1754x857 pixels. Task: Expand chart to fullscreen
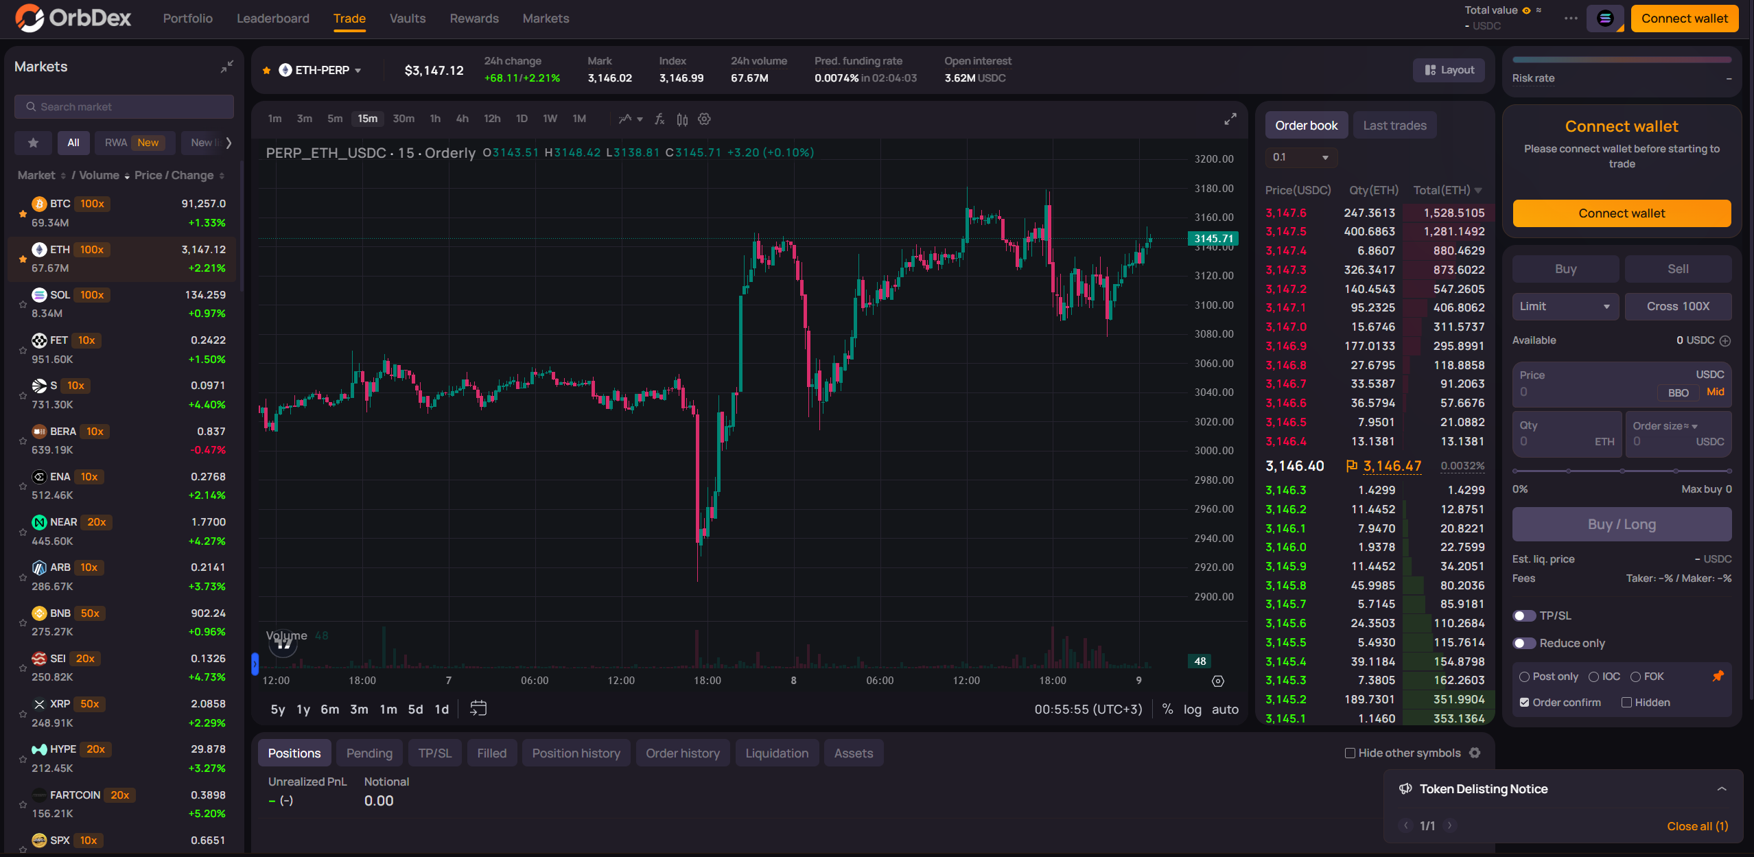coord(1230,119)
